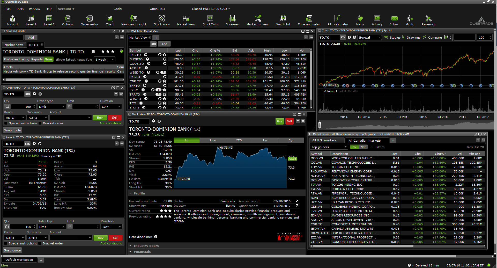Screen dimensions: 497x268
Task: Toggle the % view in Market movers
Action: coord(354,147)
